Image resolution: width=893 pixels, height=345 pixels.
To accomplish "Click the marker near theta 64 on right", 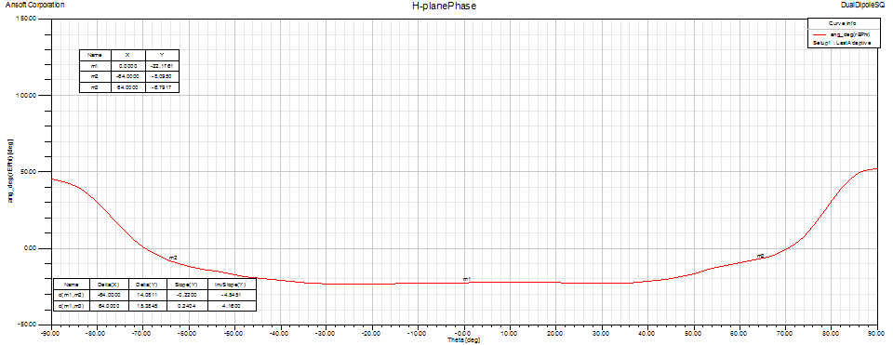I will (x=760, y=256).
